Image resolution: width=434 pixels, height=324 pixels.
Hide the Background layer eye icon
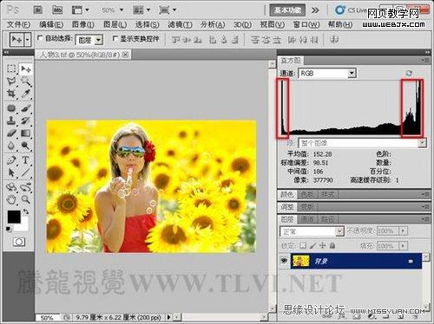284,261
